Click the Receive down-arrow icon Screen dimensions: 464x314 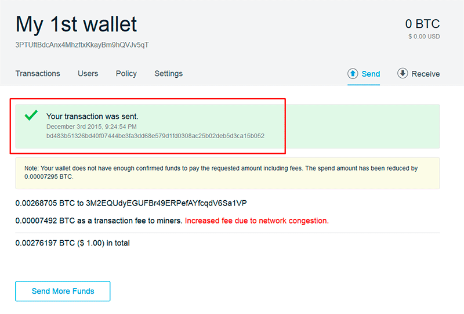click(x=403, y=73)
